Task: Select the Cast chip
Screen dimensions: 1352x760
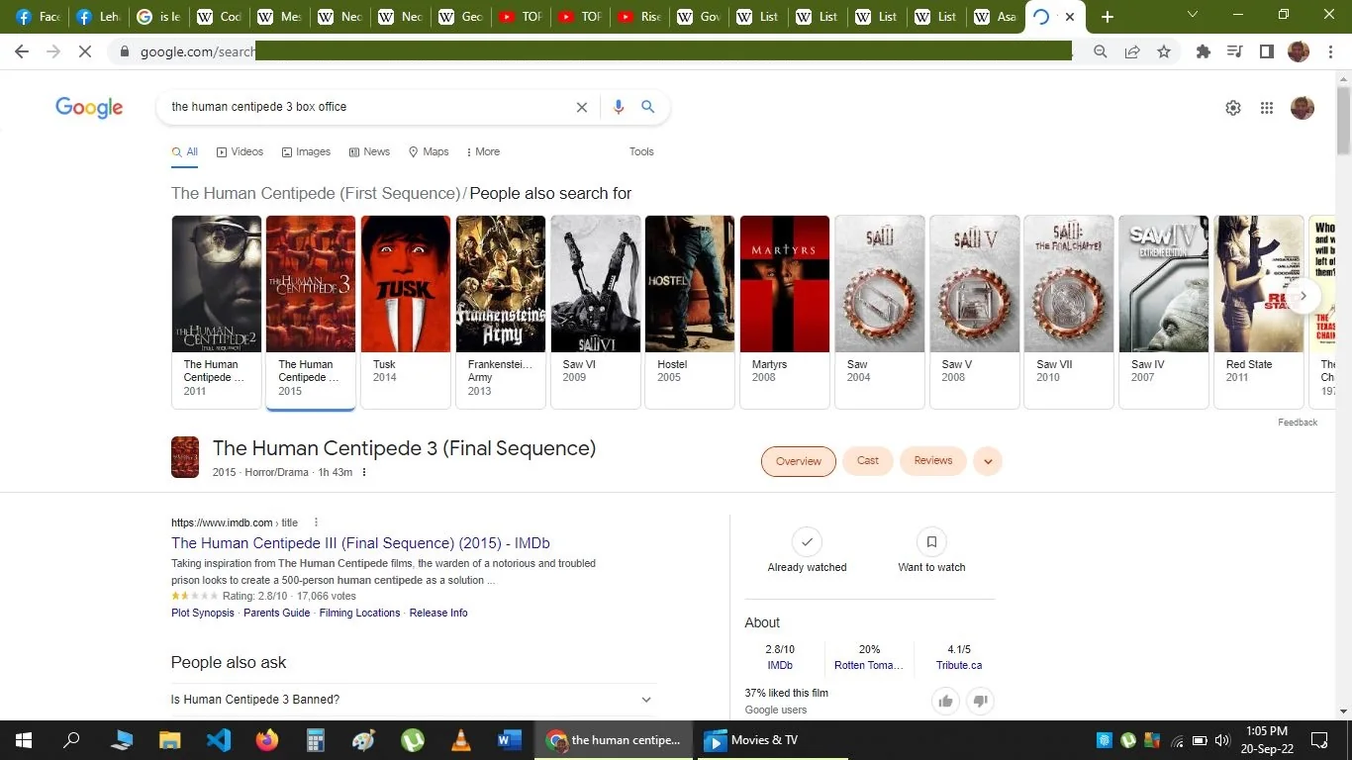Action: (868, 461)
